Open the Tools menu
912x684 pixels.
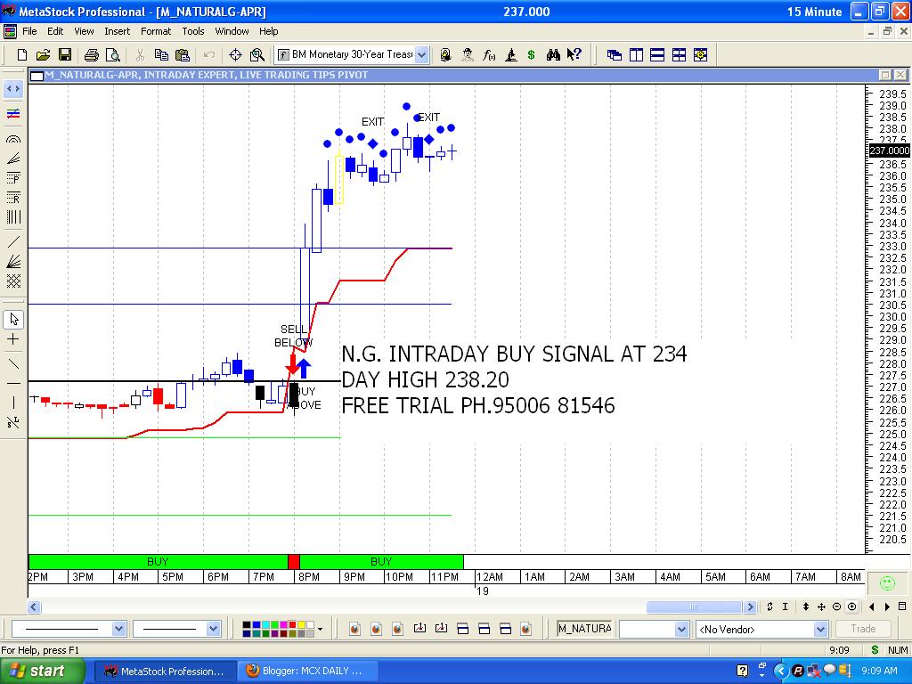click(193, 31)
